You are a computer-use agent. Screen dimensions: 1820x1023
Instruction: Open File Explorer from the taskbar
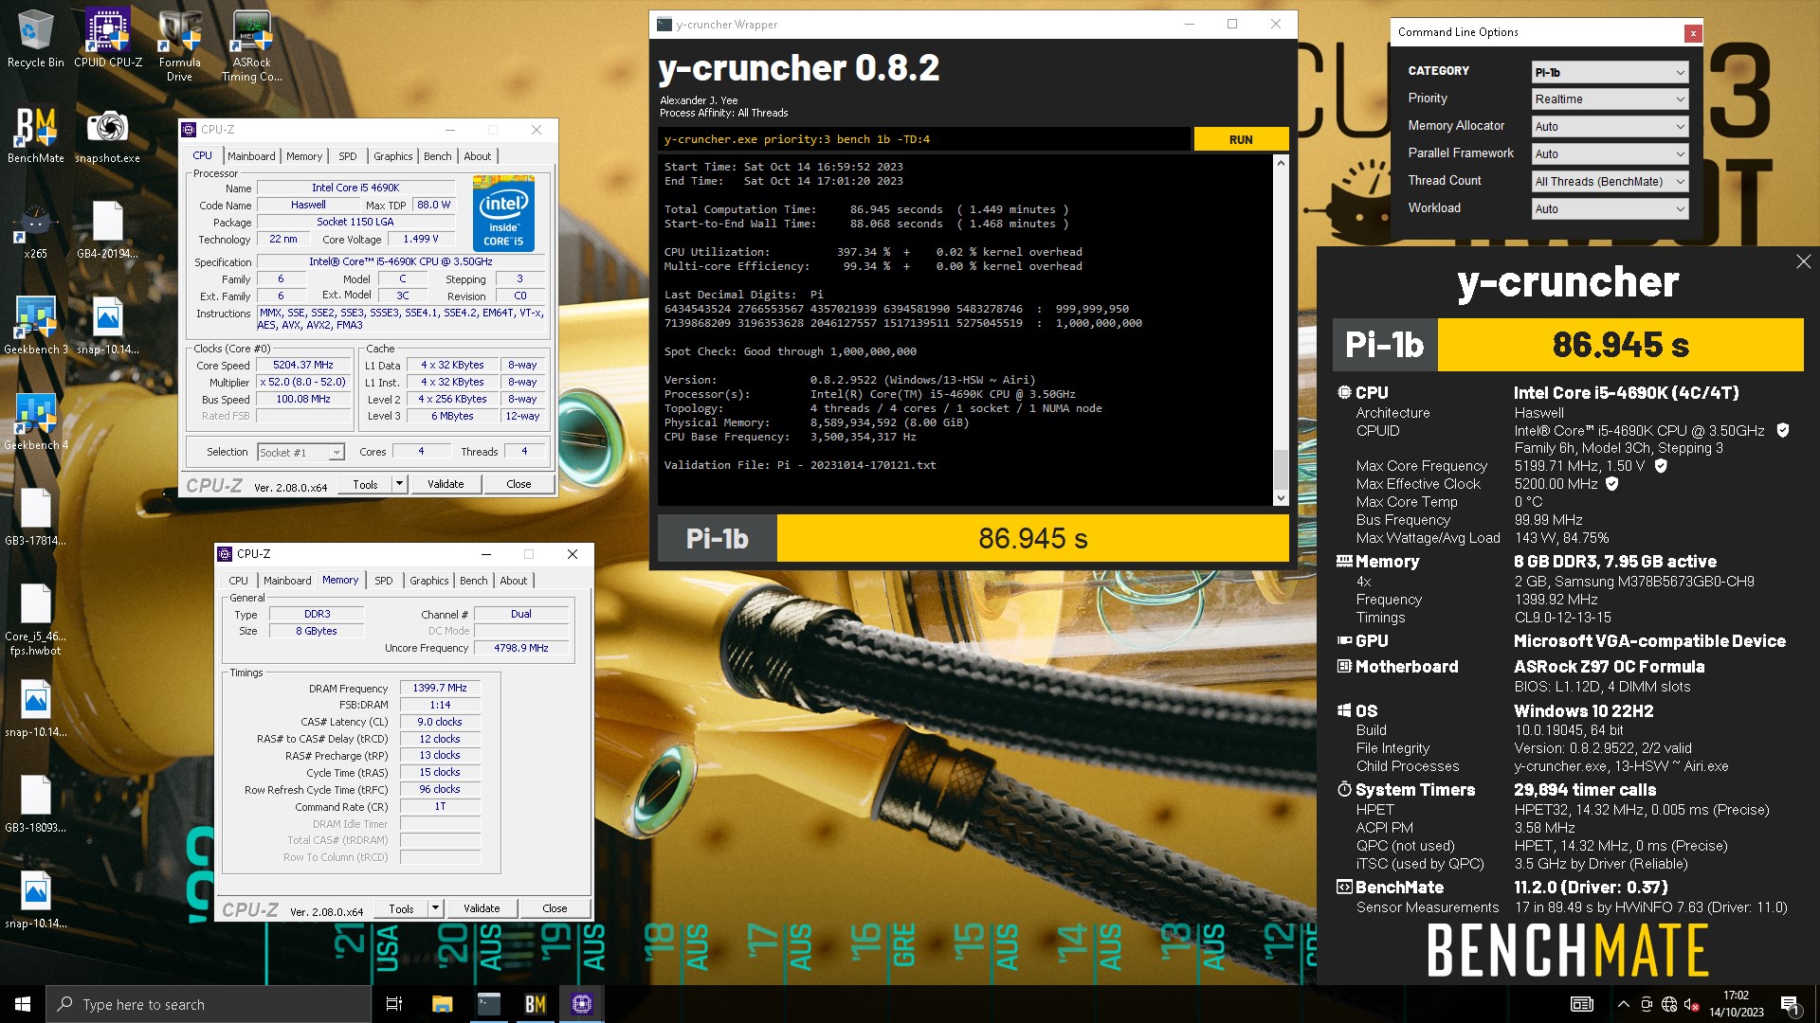(x=442, y=1004)
